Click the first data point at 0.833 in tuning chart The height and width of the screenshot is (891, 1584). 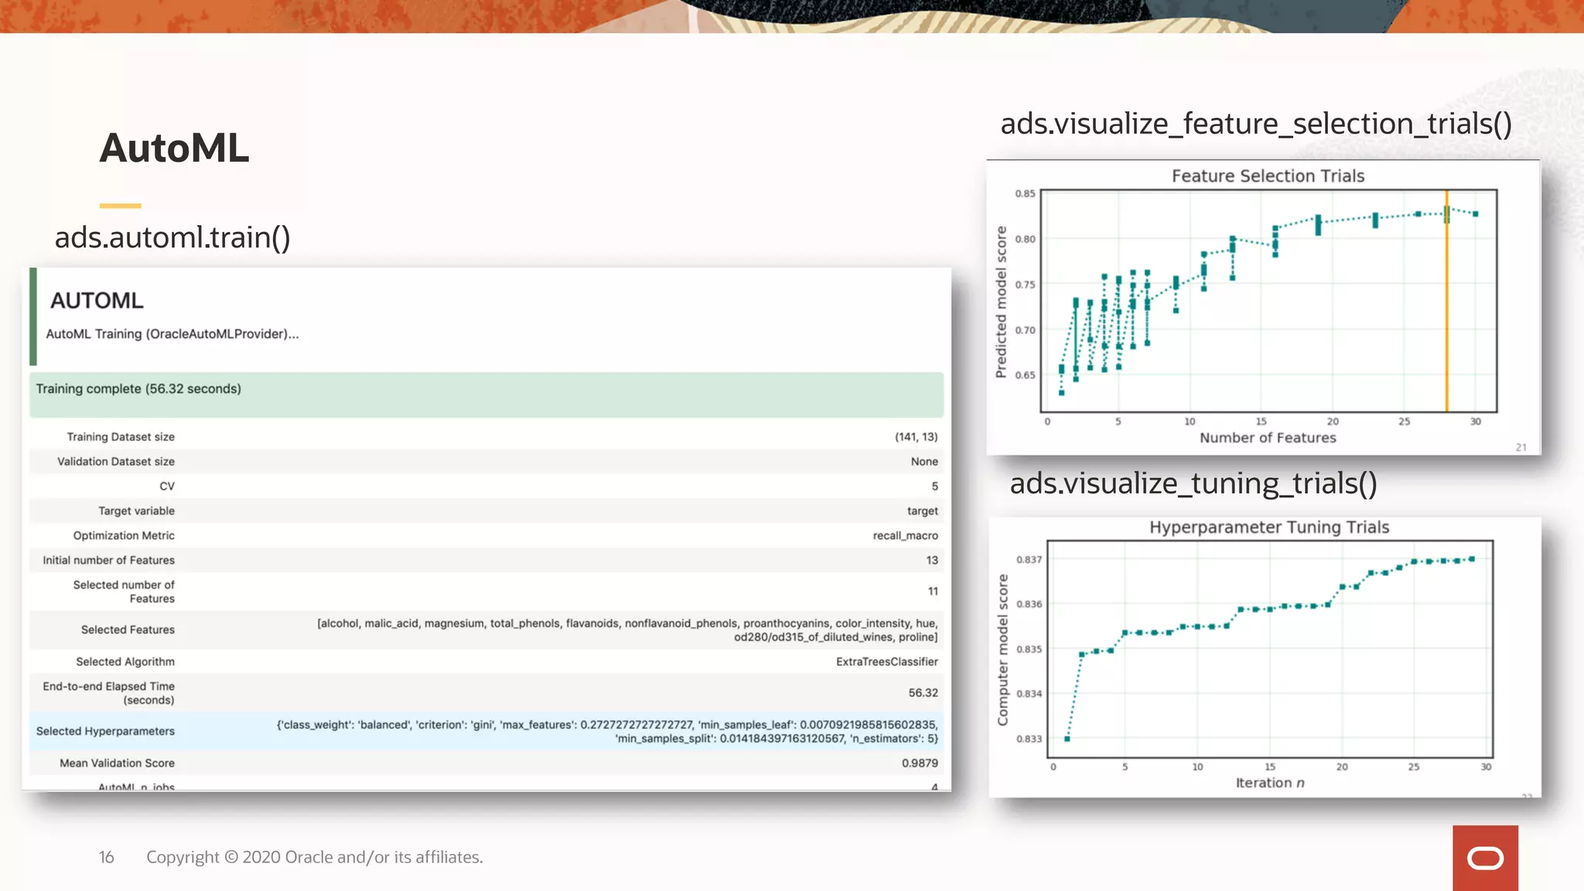click(1067, 739)
